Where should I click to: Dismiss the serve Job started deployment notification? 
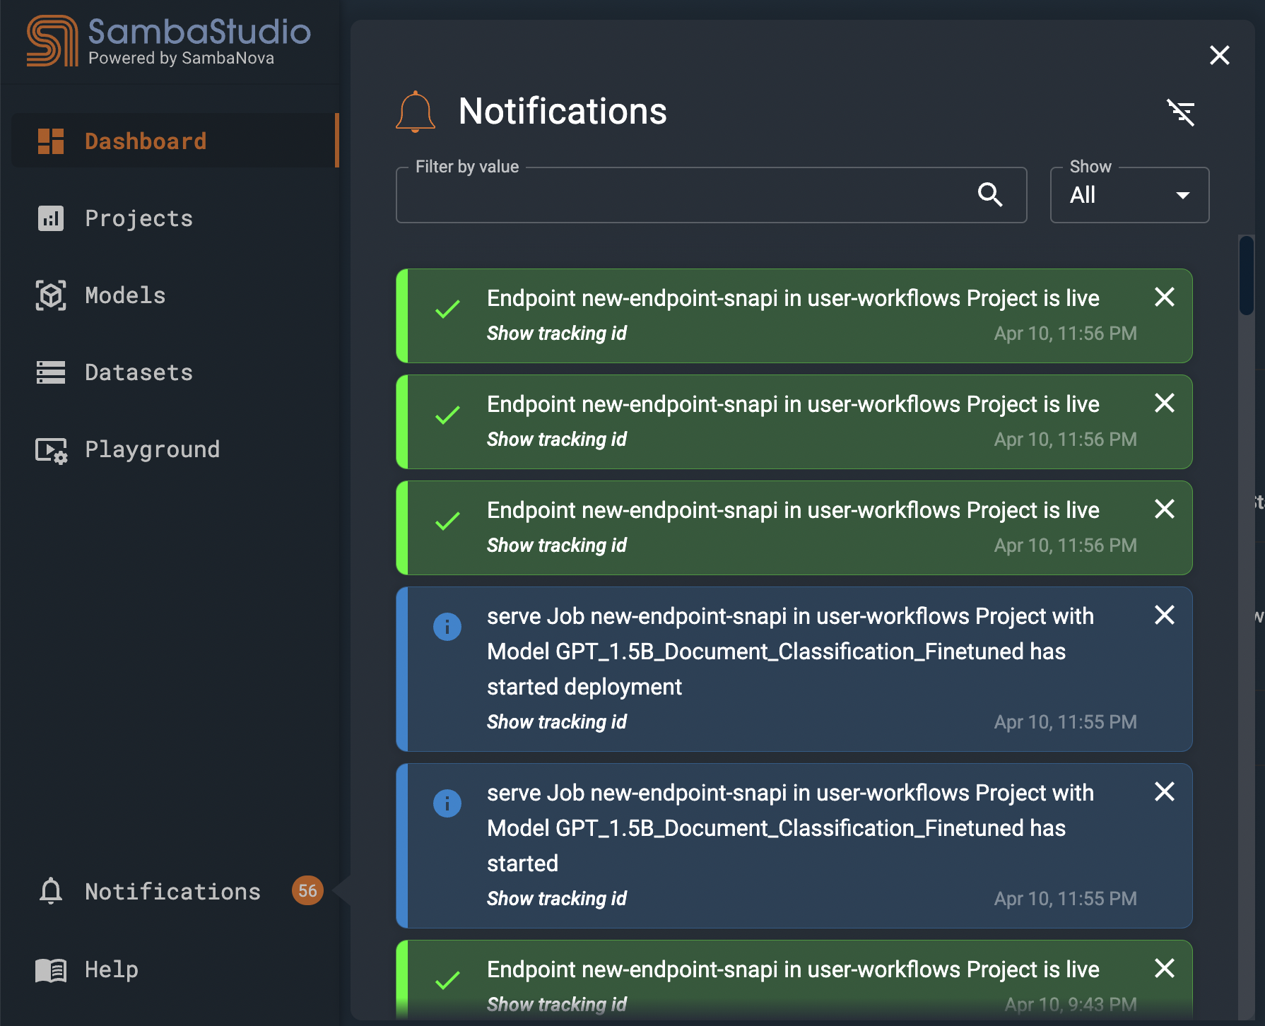point(1164,615)
